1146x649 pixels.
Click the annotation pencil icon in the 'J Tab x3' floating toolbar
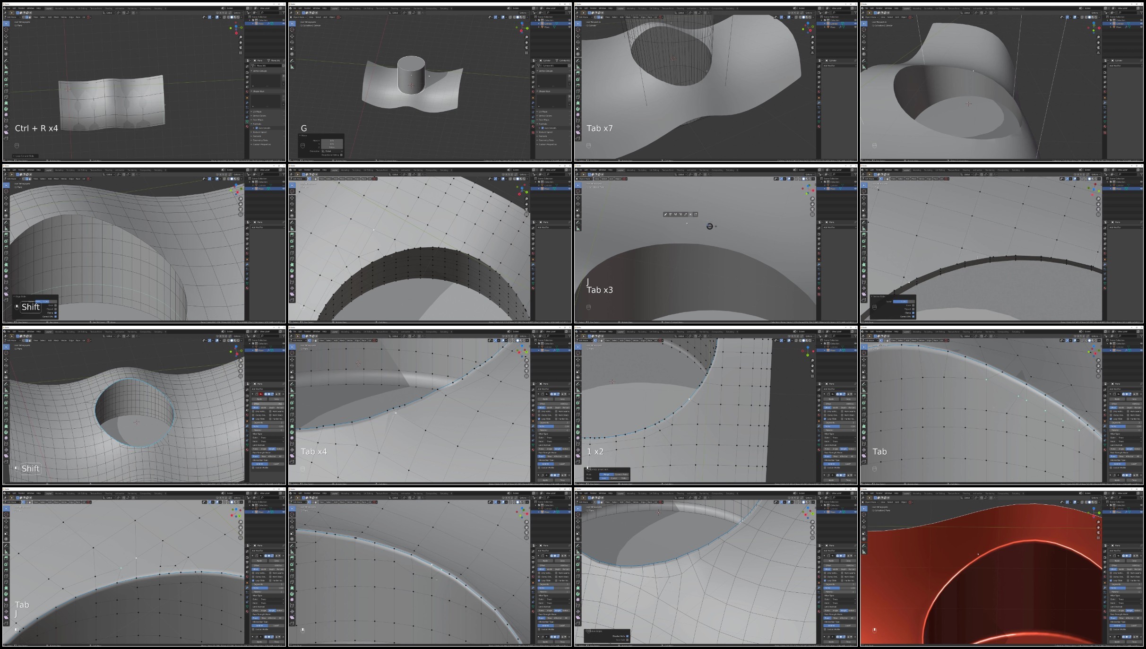(665, 214)
